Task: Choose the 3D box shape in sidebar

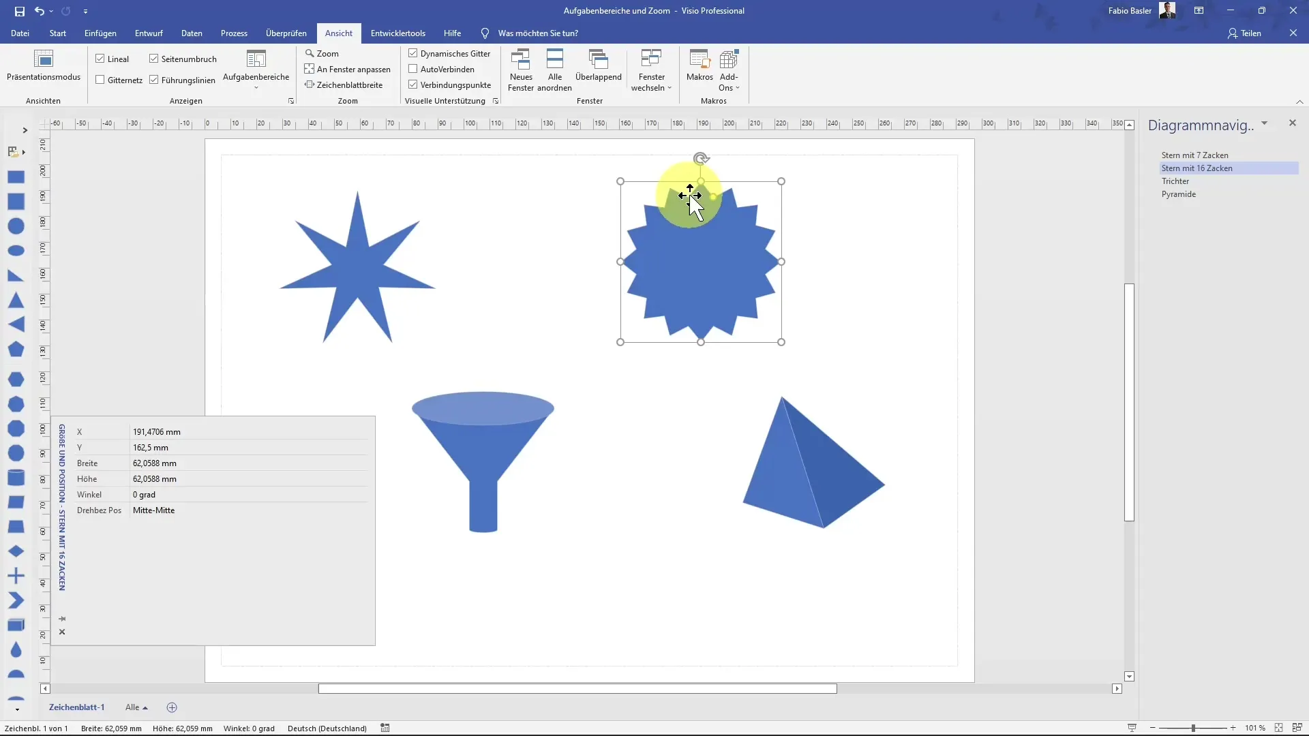Action: pos(16,626)
